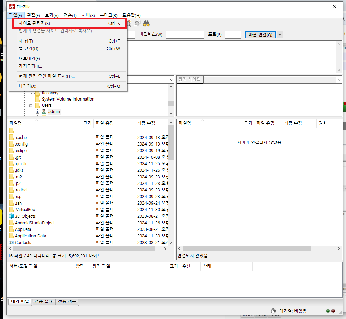Sort local files by 최종 수정 column
Image resolution: width=346 pixels, height=319 pixels.
[152, 123]
